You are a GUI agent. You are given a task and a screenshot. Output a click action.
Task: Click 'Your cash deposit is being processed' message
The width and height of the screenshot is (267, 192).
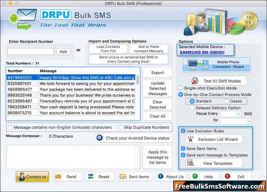(87, 107)
